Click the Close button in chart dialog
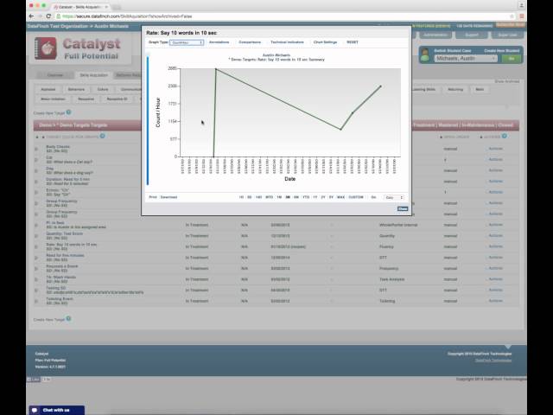Image resolution: width=553 pixels, height=415 pixels. 403,208
